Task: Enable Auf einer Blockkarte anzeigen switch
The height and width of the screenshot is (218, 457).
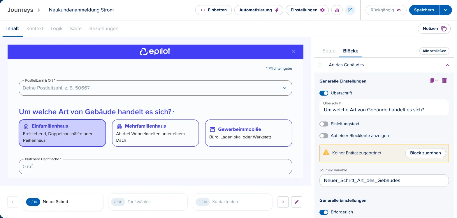Action: pyautogui.click(x=324, y=136)
